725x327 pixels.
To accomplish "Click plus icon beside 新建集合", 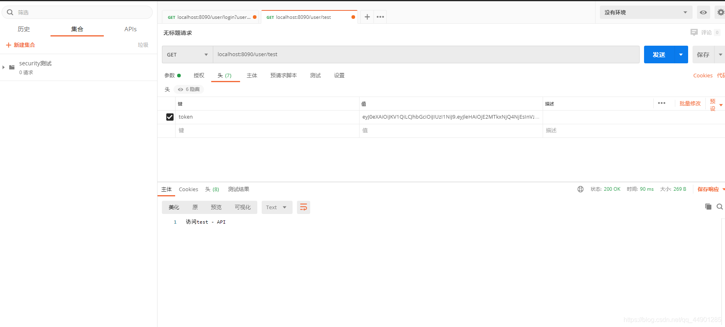I will [x=8, y=45].
